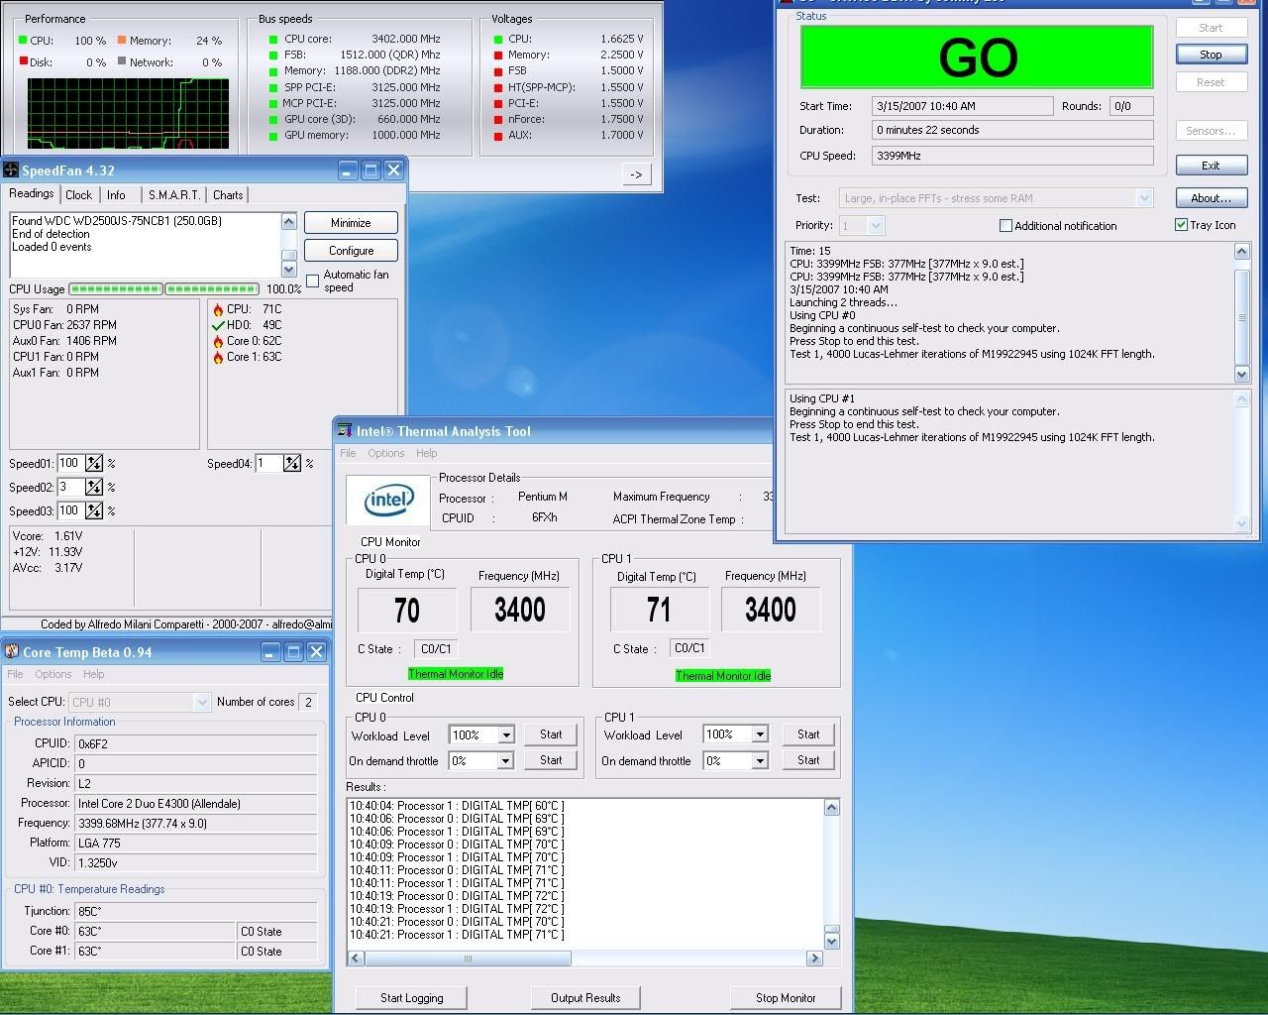Start the CPU 0 Workload Level

coord(551,734)
